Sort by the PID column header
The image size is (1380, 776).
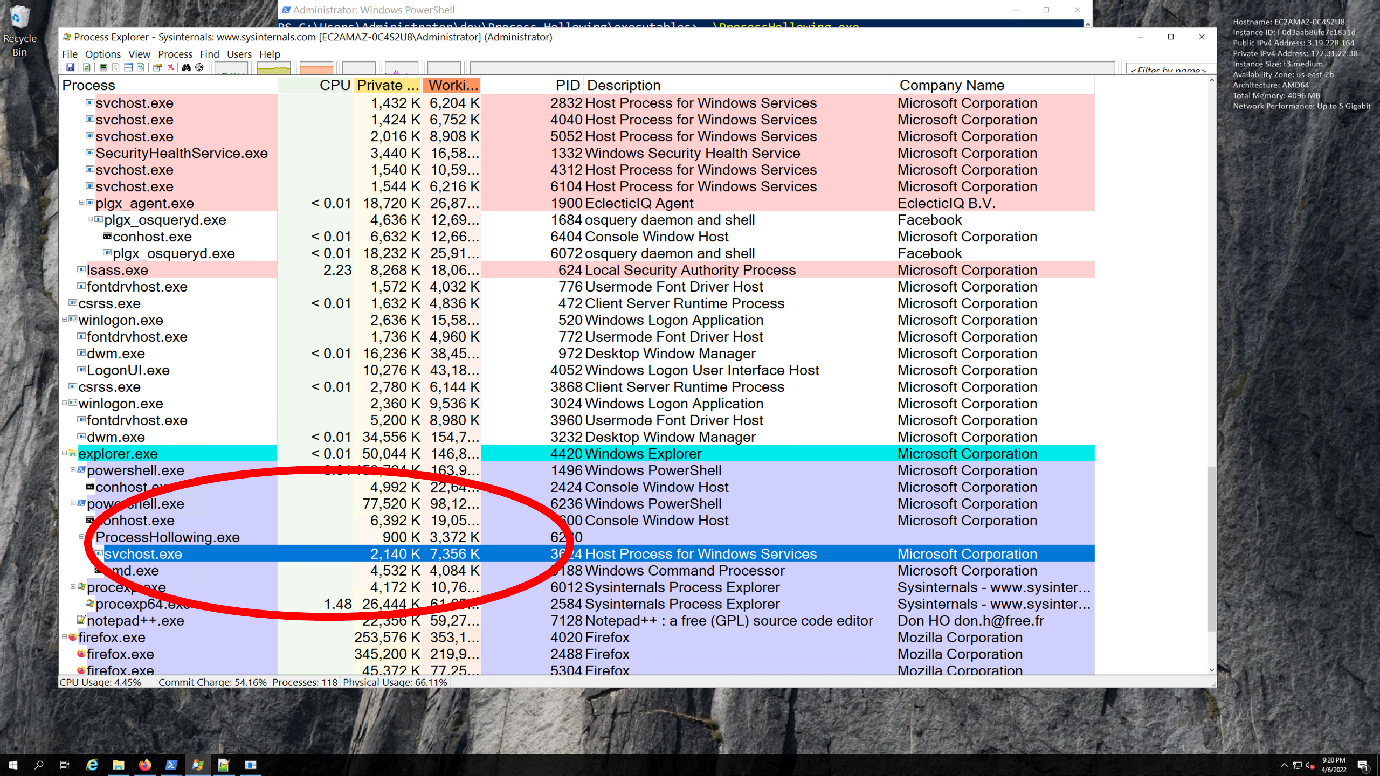point(533,85)
